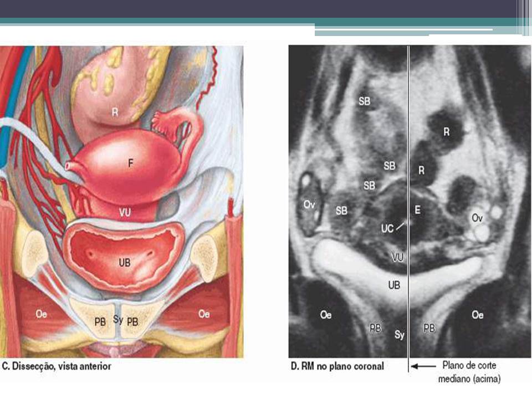Click the right "Ov" label in the MRI image
The width and height of the screenshot is (532, 399).
point(477,218)
